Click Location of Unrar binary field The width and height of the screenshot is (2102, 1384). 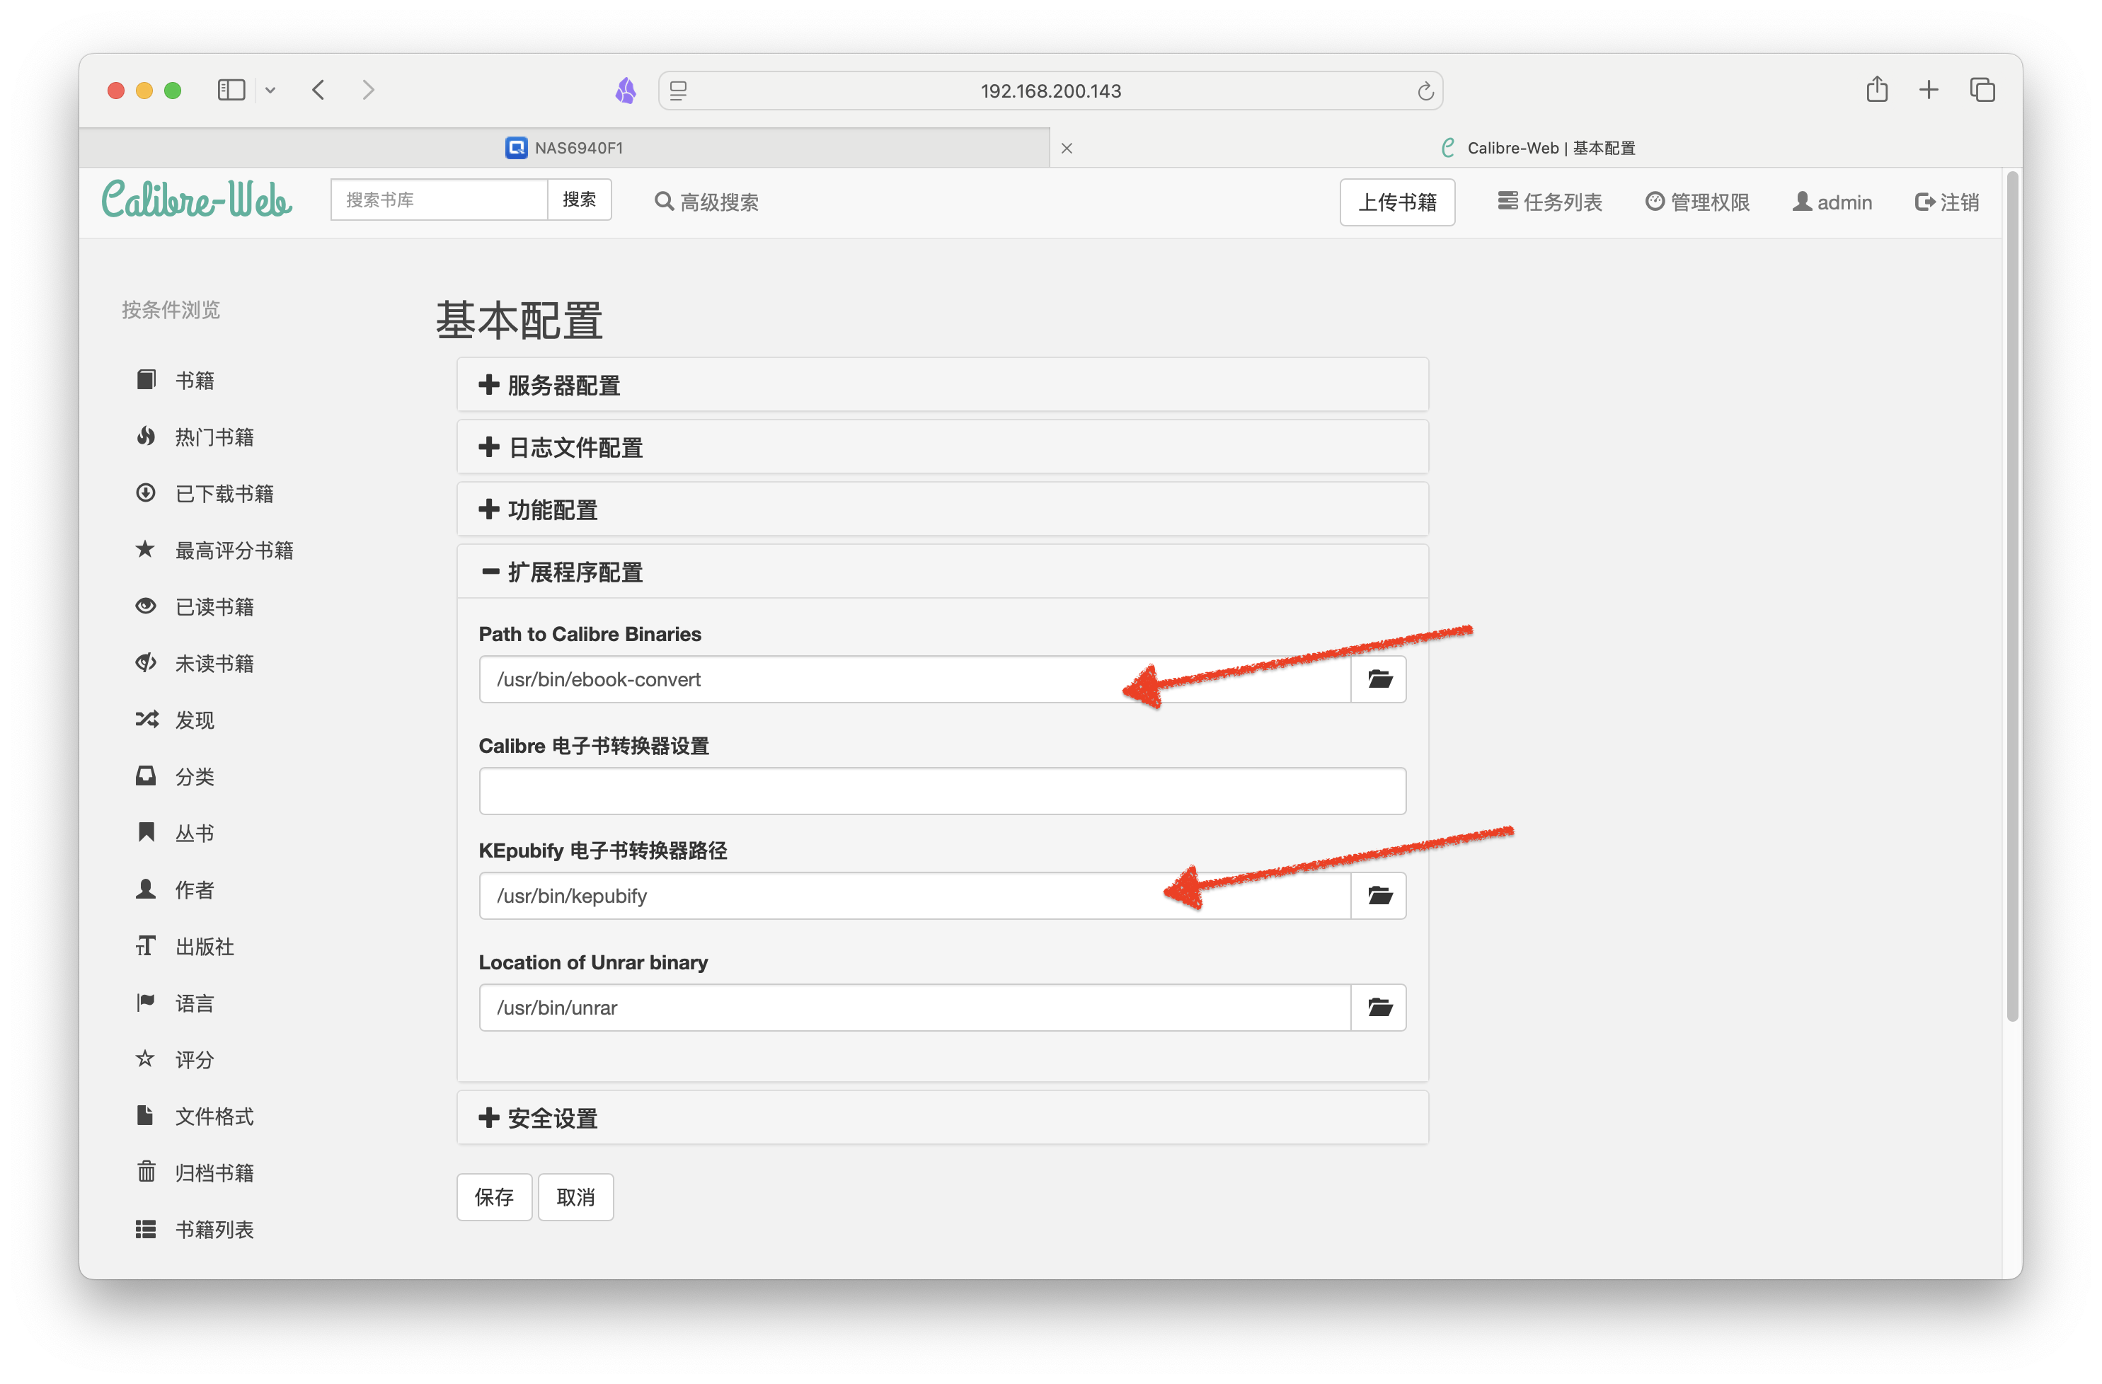tap(915, 1008)
